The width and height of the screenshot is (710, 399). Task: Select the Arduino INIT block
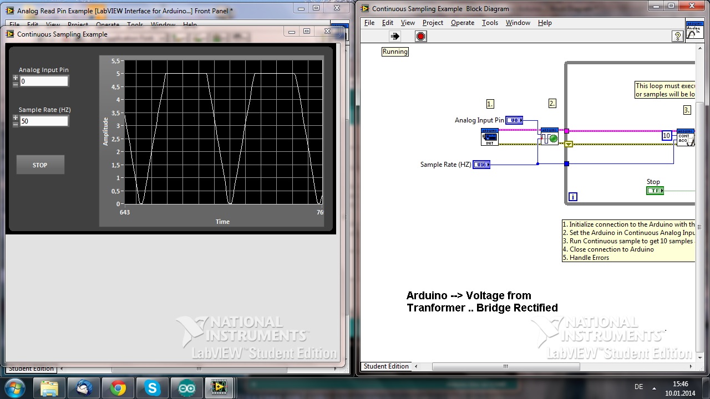click(x=490, y=137)
